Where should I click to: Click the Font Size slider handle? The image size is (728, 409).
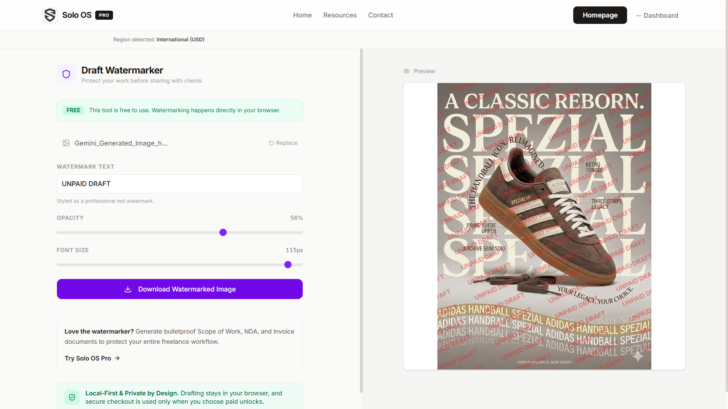click(x=288, y=265)
